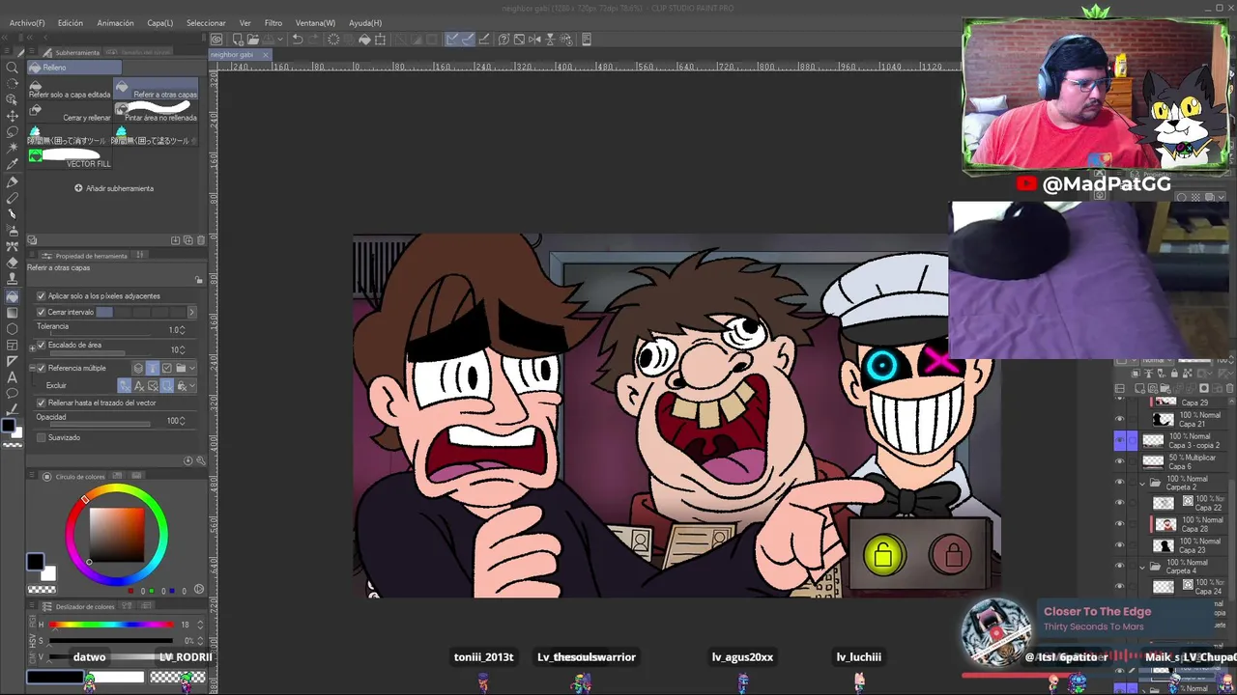
Task: Select the Auto select magic wand tool
Action: pyautogui.click(x=13, y=149)
